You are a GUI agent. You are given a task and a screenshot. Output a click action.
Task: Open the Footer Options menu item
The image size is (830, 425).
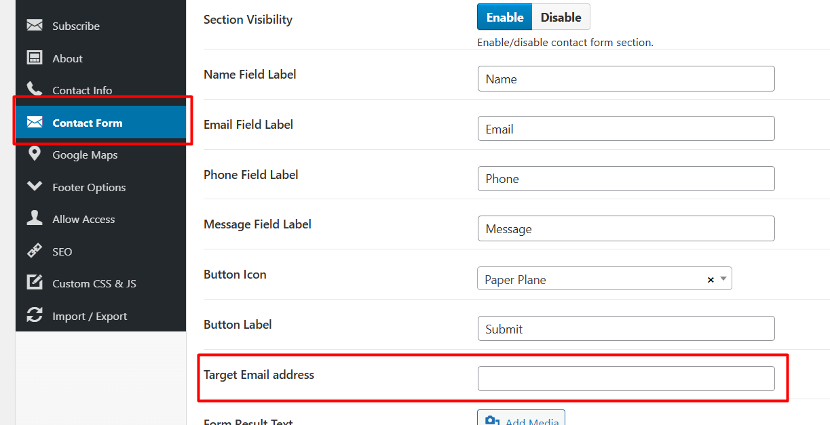click(100, 187)
